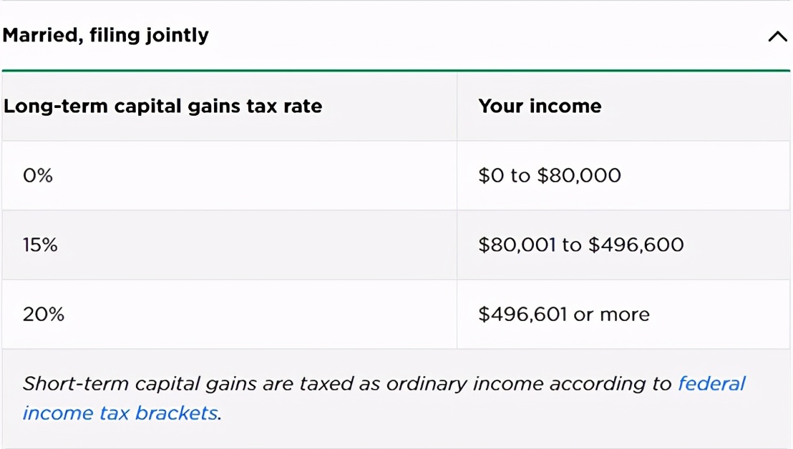The image size is (793, 449).
Task: Select the "Long-term capital gains tax rate" header
Action: point(163,107)
